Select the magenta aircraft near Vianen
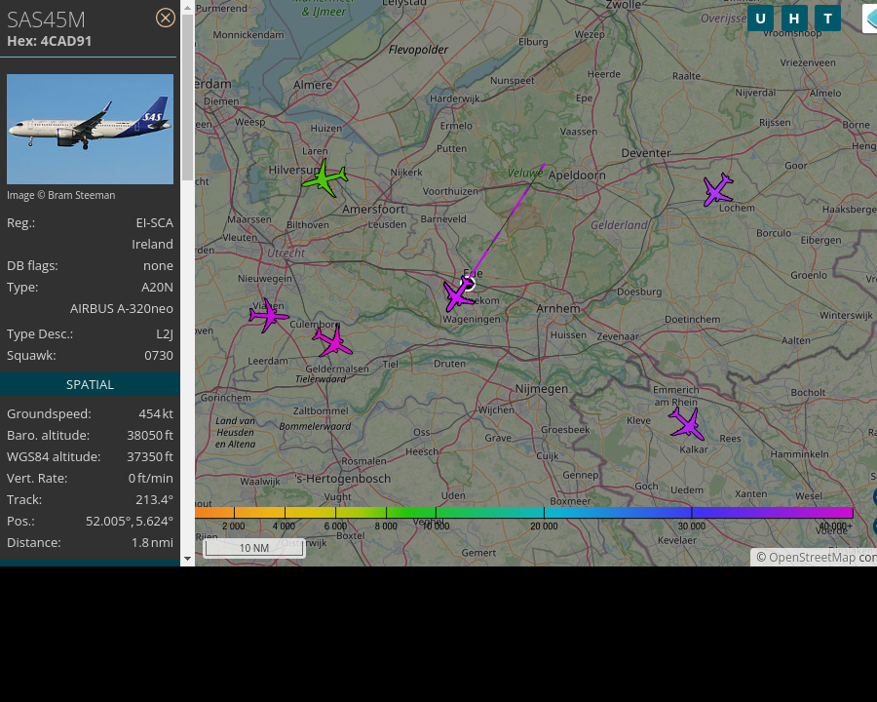This screenshot has height=702, width=877. click(x=269, y=315)
